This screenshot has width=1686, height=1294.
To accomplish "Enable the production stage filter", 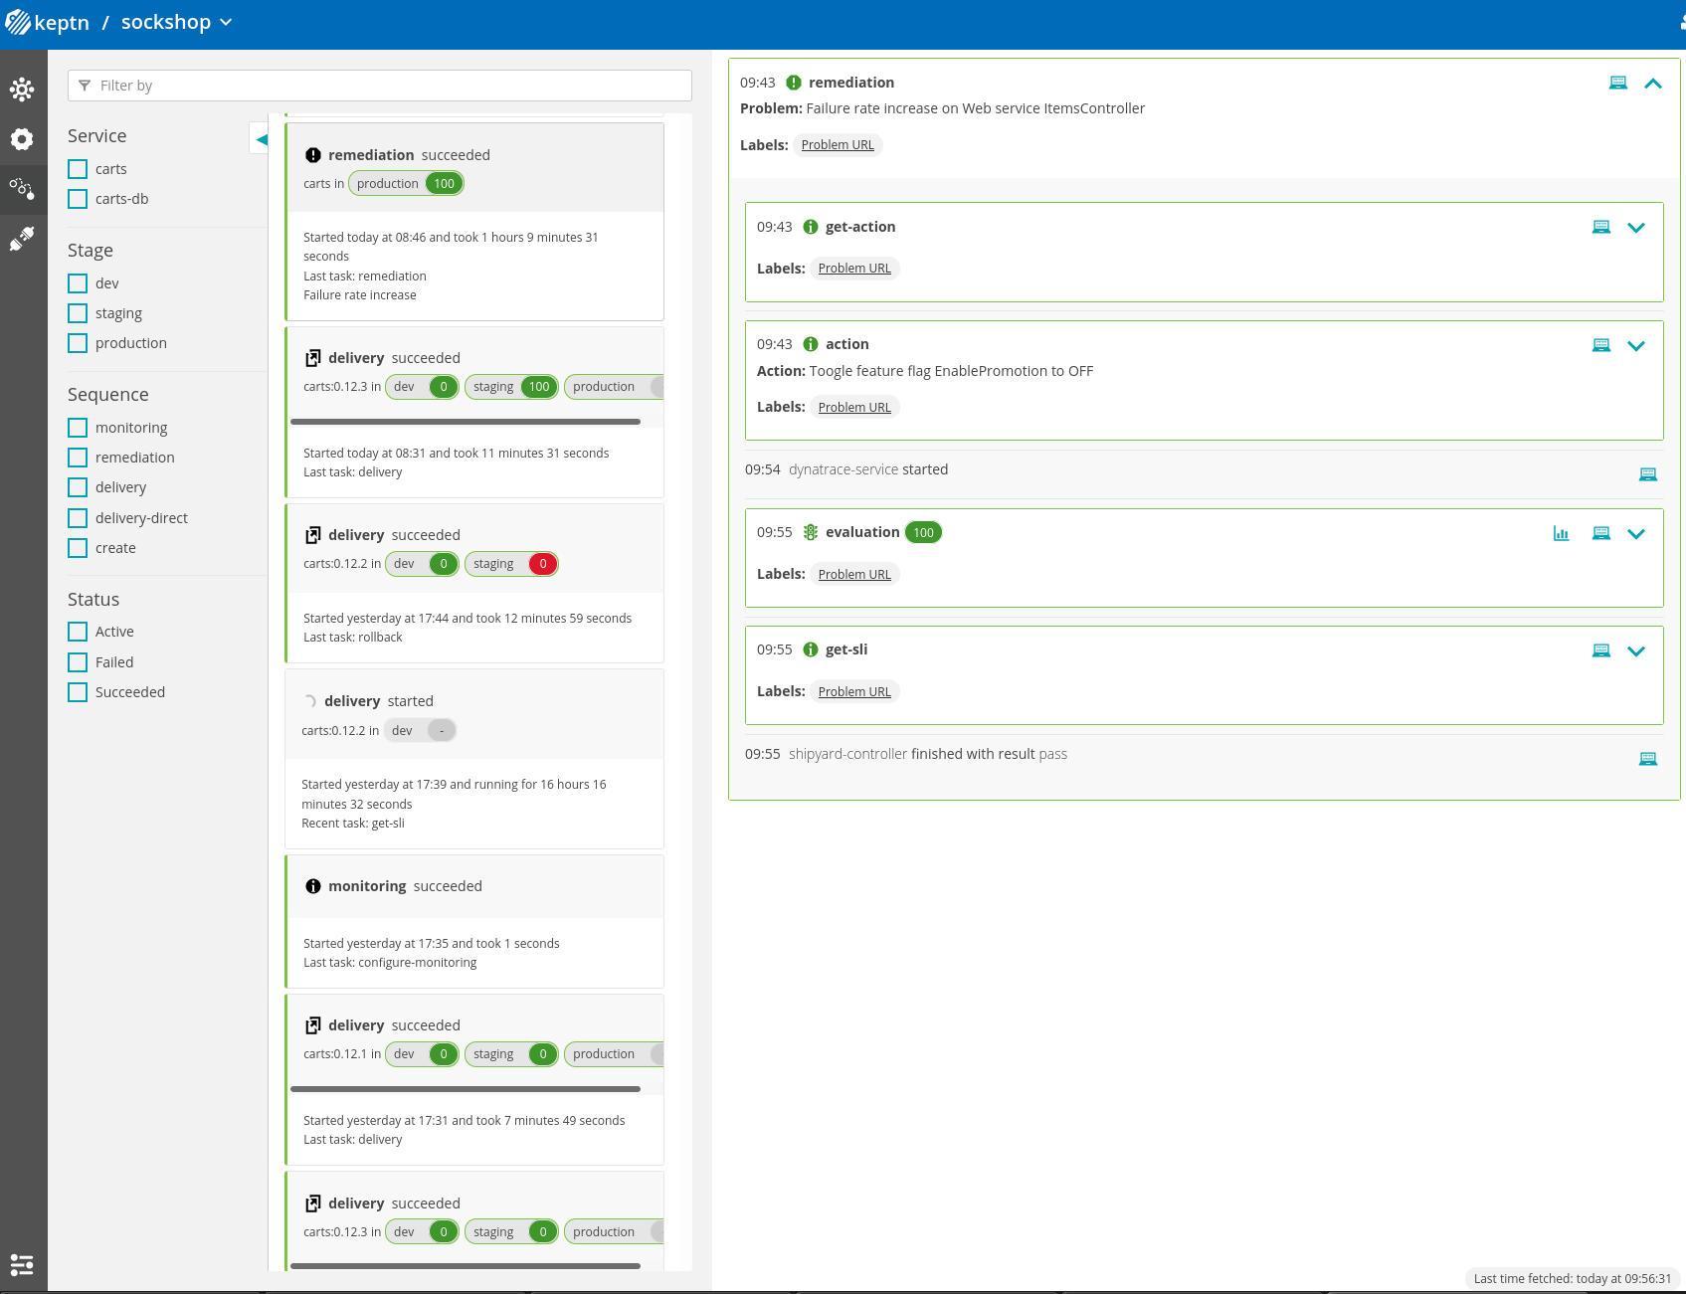I will [78, 343].
